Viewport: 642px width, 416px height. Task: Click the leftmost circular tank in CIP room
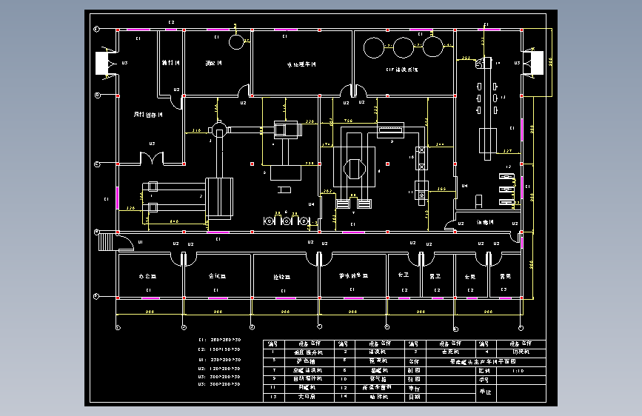374,48
